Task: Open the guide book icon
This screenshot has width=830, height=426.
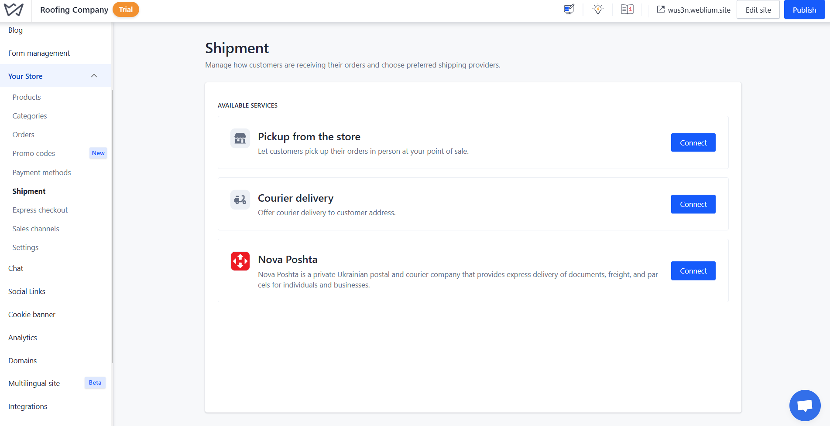Action: (x=627, y=10)
